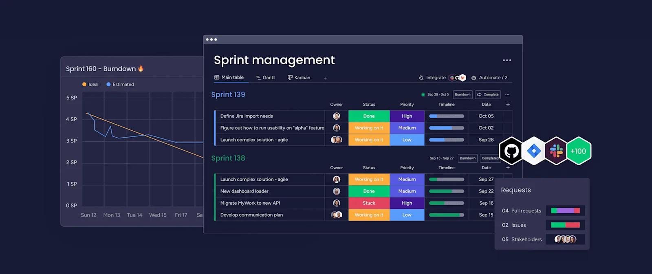The image size is (652, 274).
Task: Open Sprint management three-dot options menu
Action: tap(507, 60)
